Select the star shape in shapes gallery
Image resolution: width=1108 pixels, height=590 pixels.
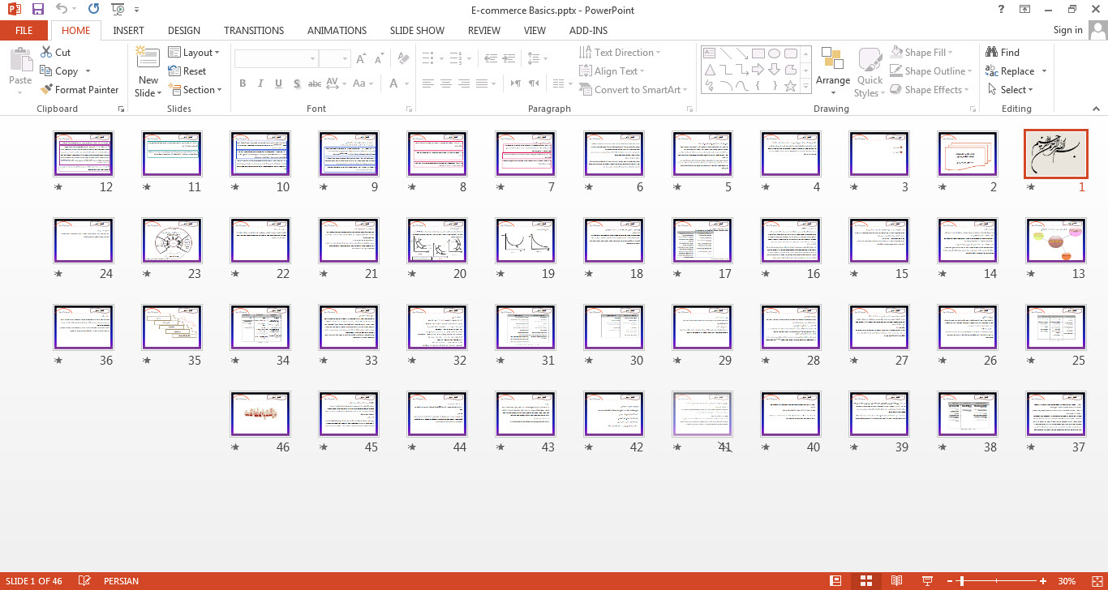point(791,86)
